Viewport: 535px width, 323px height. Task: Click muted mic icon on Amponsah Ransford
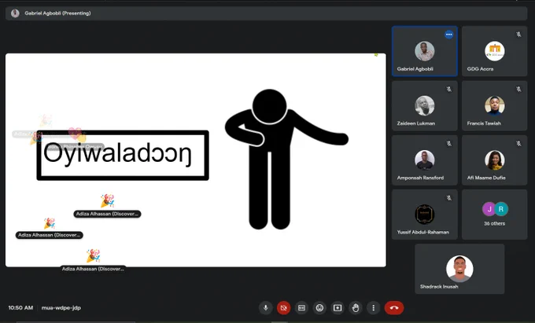(x=449, y=144)
